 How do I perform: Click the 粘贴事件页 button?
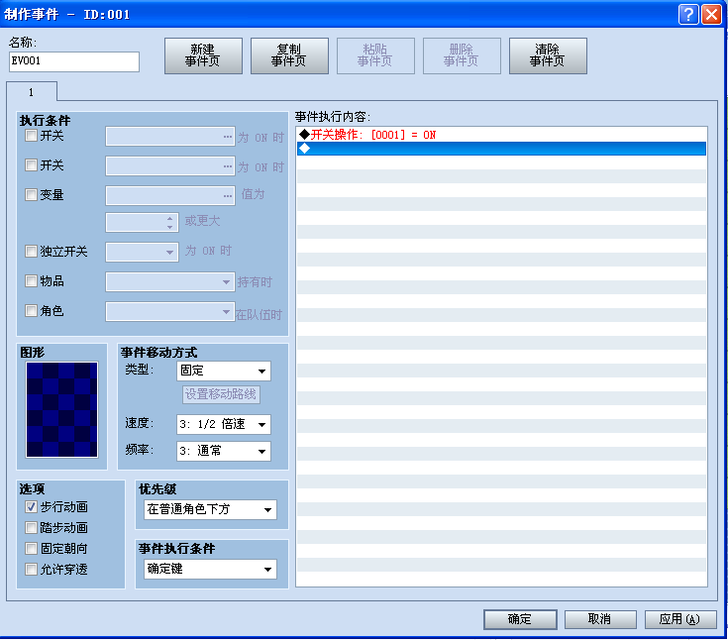point(375,55)
